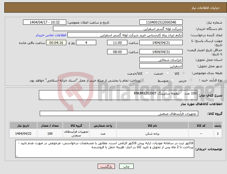Select the خدمت radio button
Viewport: 227px width, 174px height.
[167, 73]
